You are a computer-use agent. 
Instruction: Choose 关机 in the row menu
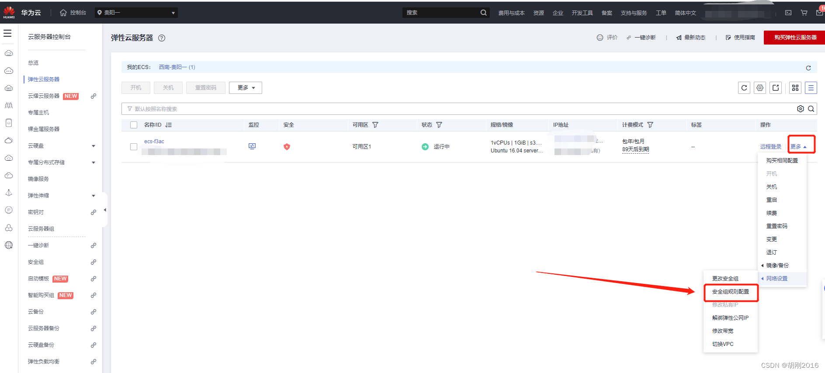(772, 187)
